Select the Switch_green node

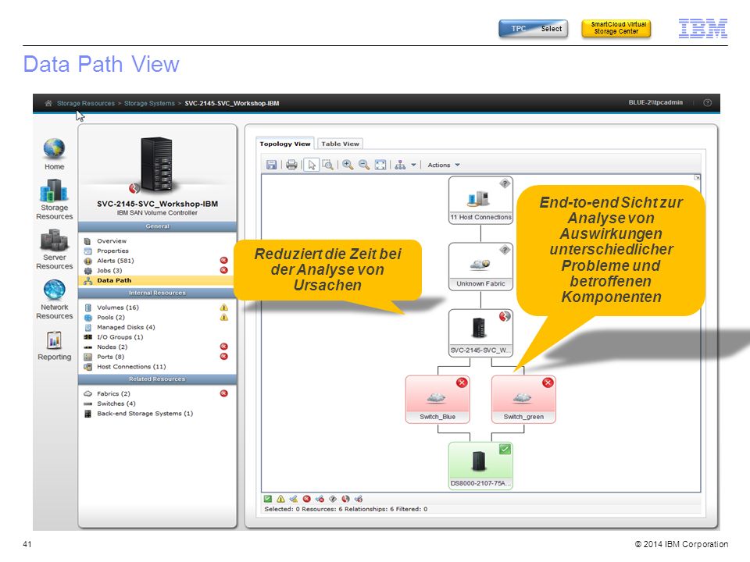523,400
